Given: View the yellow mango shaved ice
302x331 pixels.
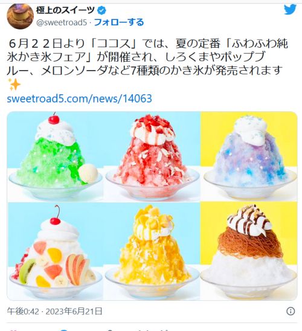Looking at the screenshot, I should [152, 251].
